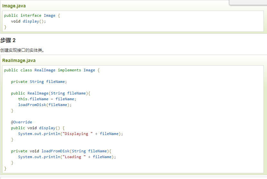
Task: Click the 'private String fileName;' declaration
Action: (x=39, y=82)
